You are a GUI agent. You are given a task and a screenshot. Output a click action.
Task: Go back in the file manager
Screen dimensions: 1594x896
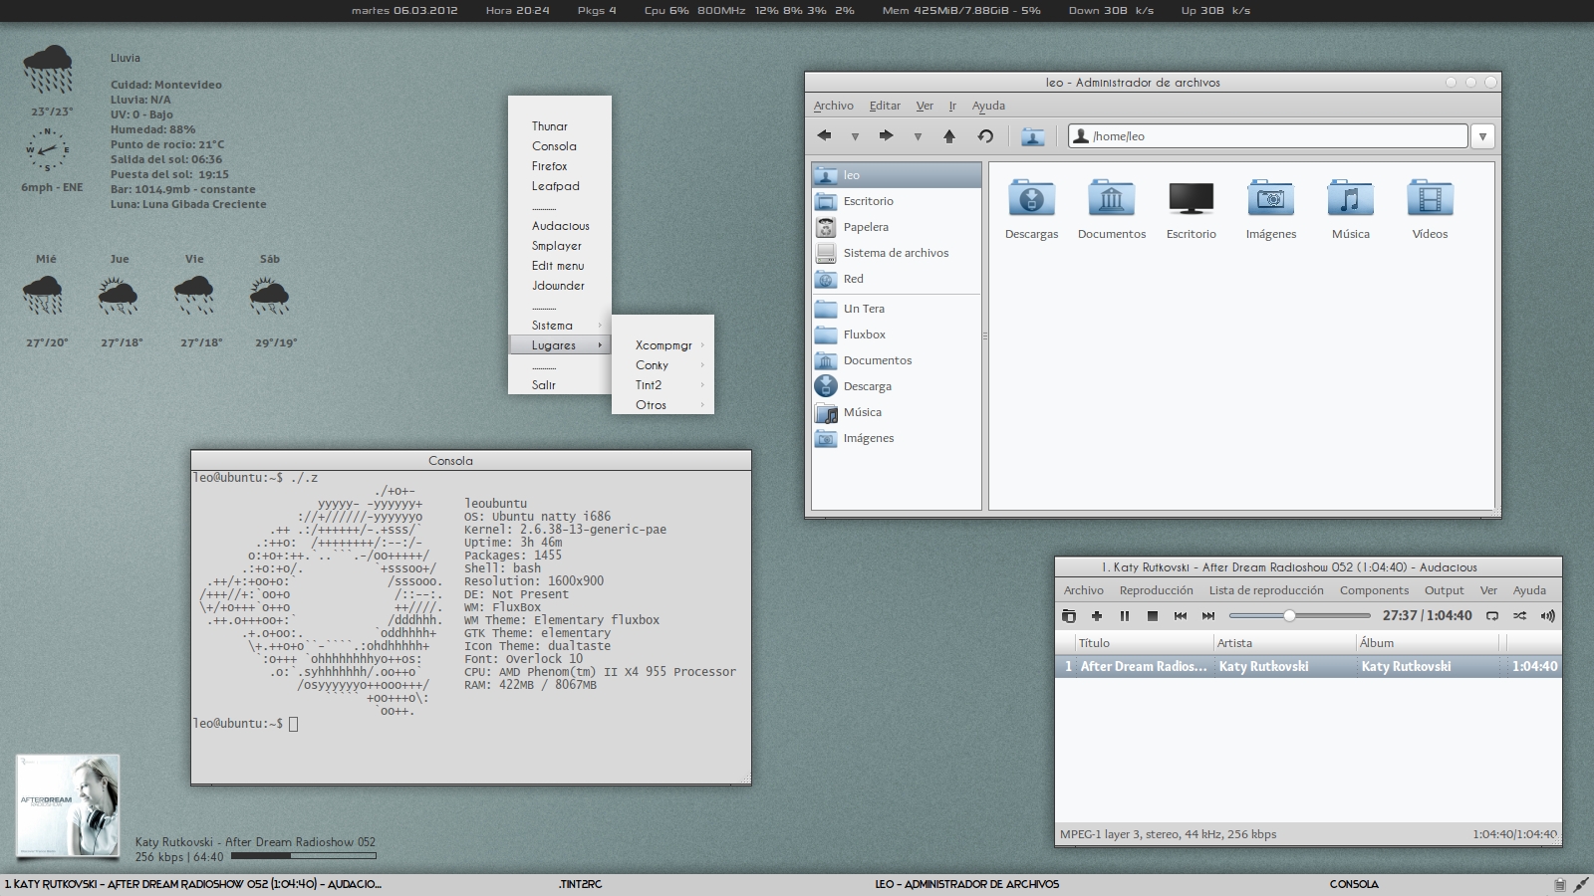click(824, 136)
